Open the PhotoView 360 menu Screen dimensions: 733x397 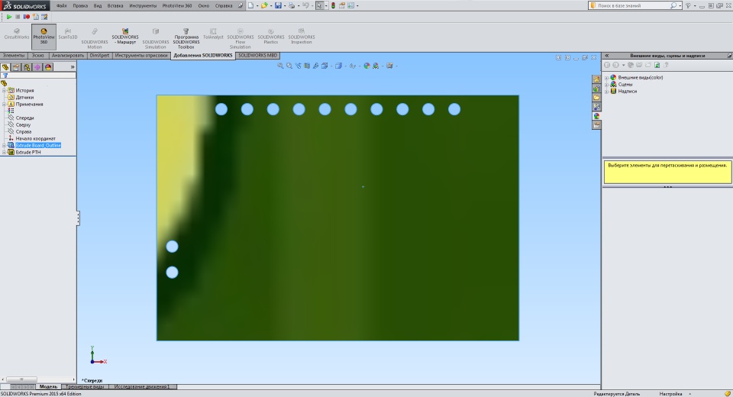pyautogui.click(x=177, y=5)
